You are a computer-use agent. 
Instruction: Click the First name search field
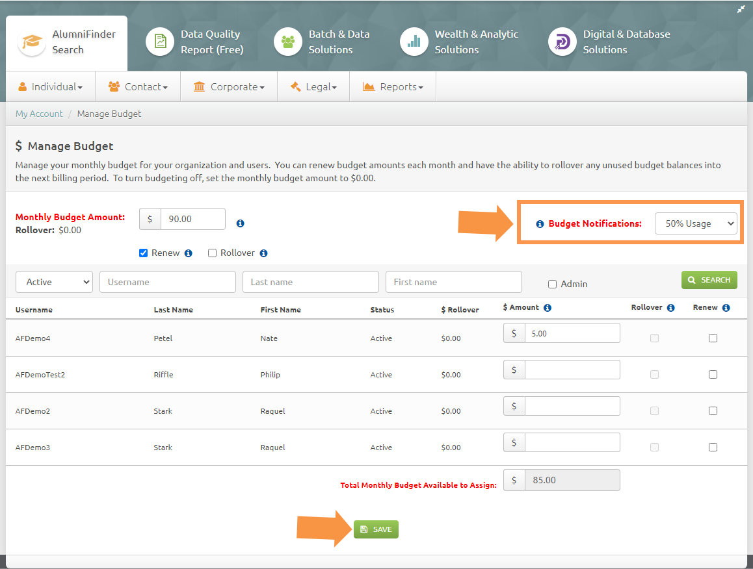pyautogui.click(x=454, y=282)
